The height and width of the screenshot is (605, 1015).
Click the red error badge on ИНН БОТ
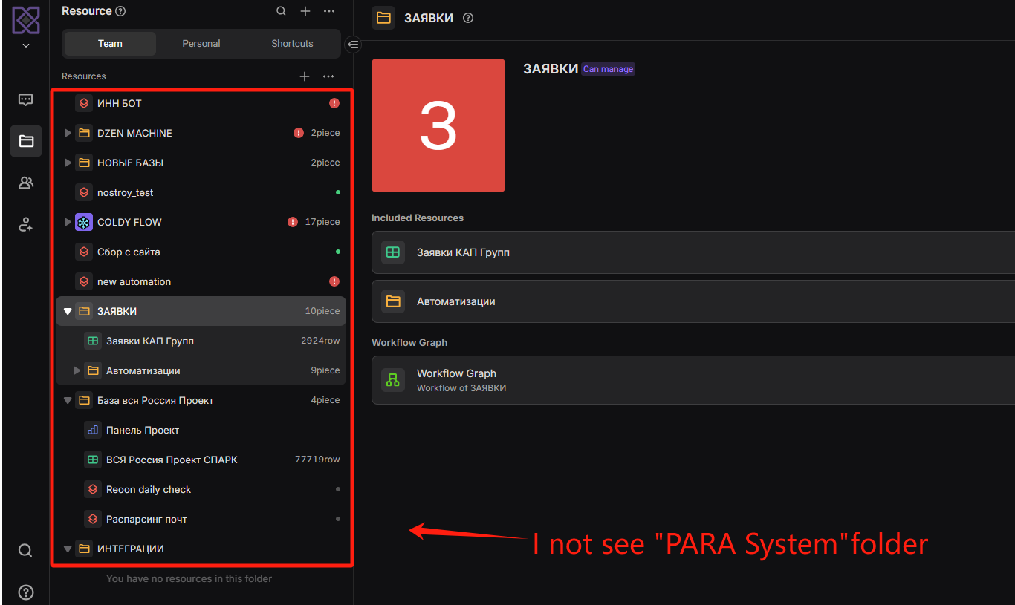click(x=334, y=103)
